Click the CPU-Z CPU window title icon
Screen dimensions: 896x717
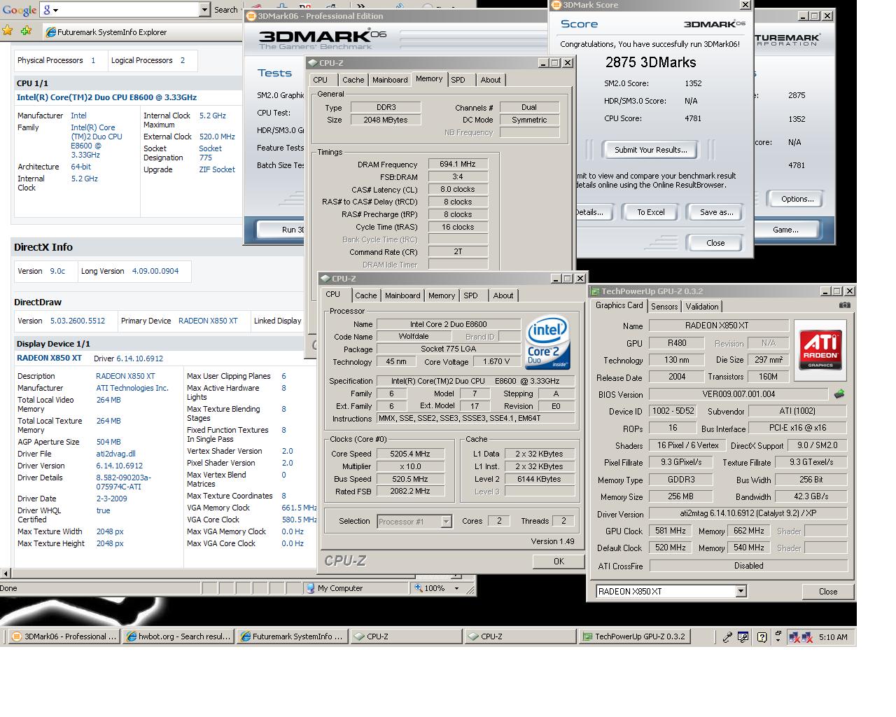pos(325,279)
